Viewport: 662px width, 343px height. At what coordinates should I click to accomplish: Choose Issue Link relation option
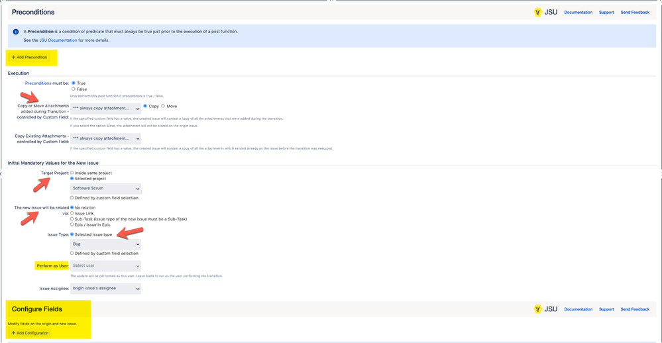click(72, 213)
